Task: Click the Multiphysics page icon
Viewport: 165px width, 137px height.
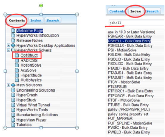Action: [17, 80]
